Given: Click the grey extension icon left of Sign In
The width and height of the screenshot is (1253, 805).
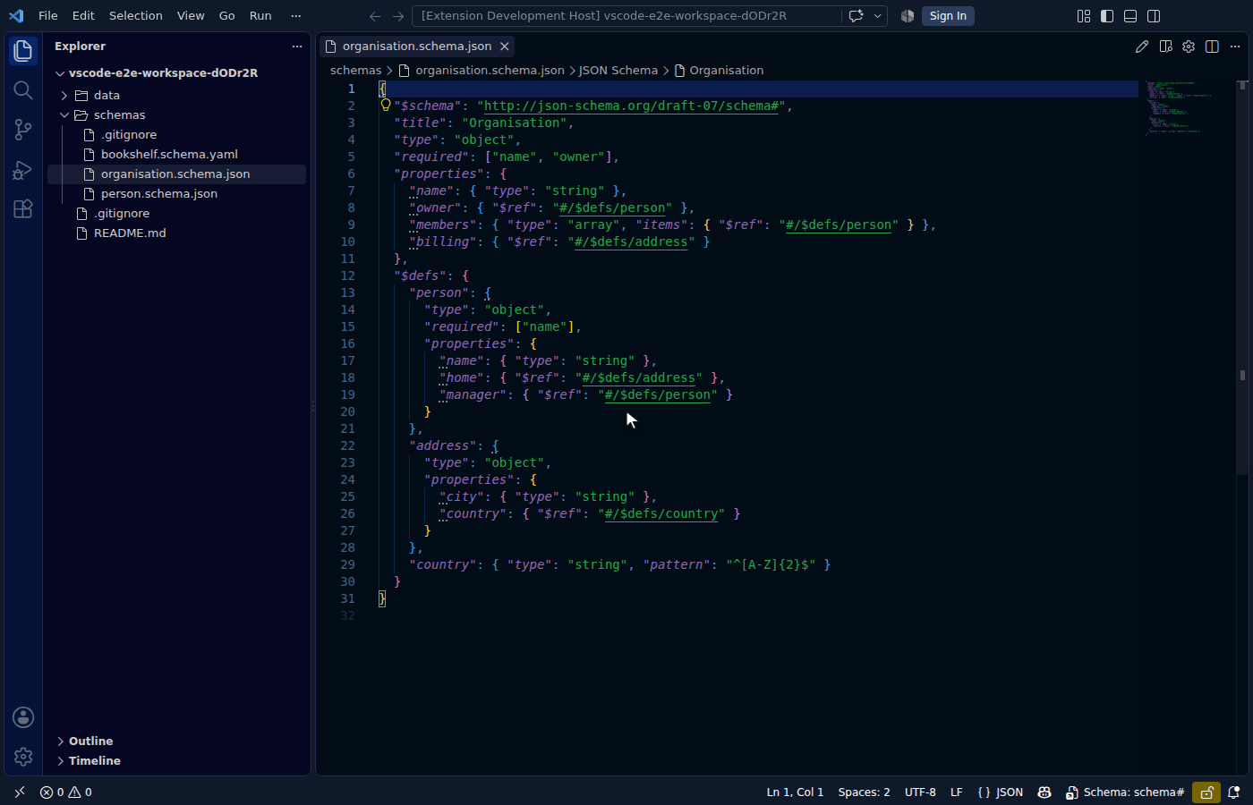Looking at the screenshot, I should 907,16.
